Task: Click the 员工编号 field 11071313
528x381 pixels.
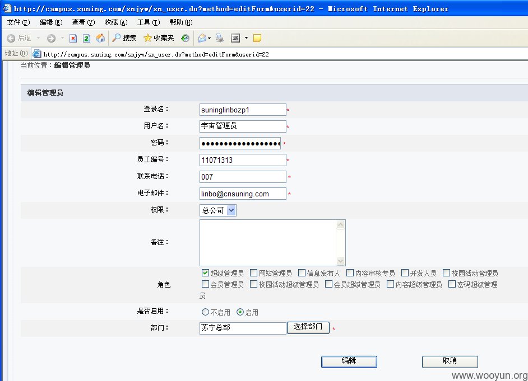Action: click(243, 160)
